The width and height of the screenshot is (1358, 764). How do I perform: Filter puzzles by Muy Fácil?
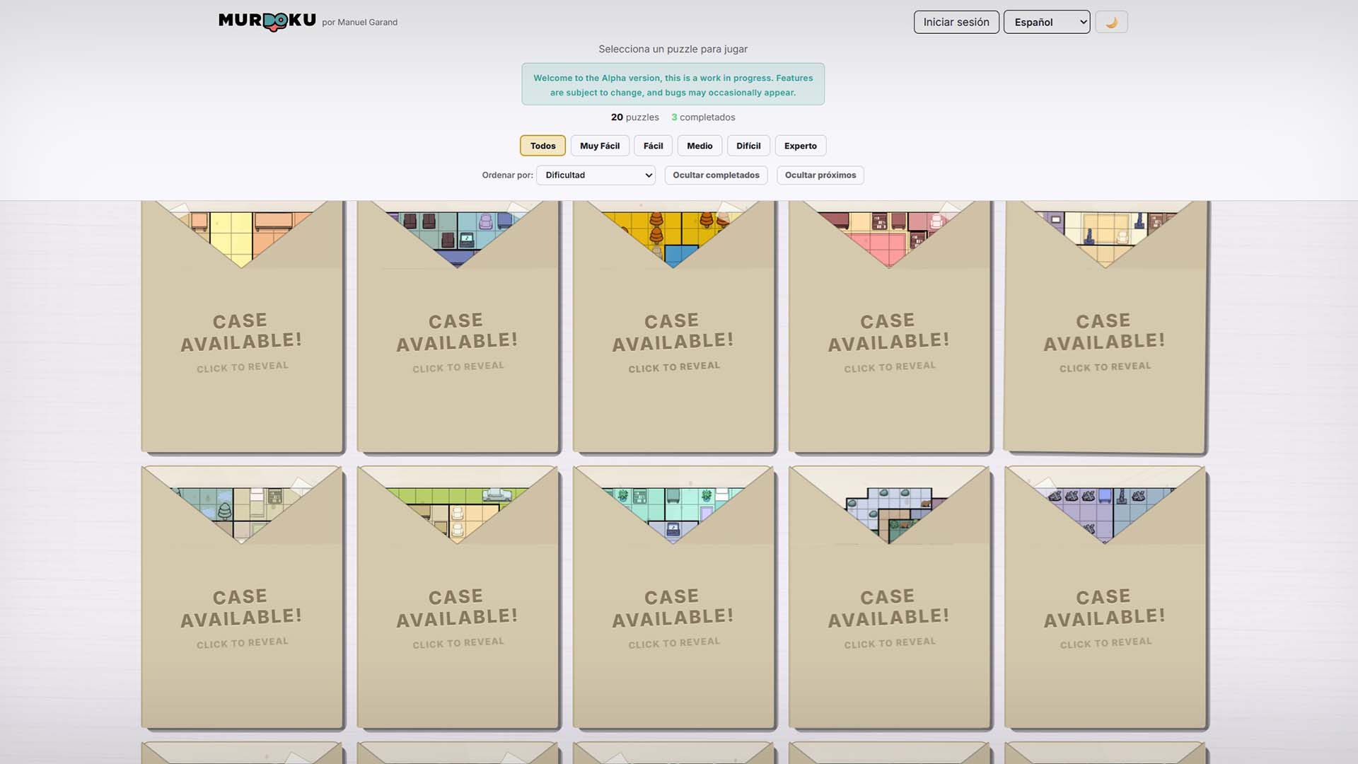tap(600, 146)
